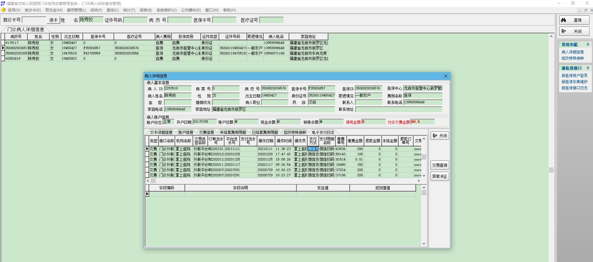Viewport: 593px width, 262px height.
Task: Open the 报表(B) menu
Action: click(146, 10)
